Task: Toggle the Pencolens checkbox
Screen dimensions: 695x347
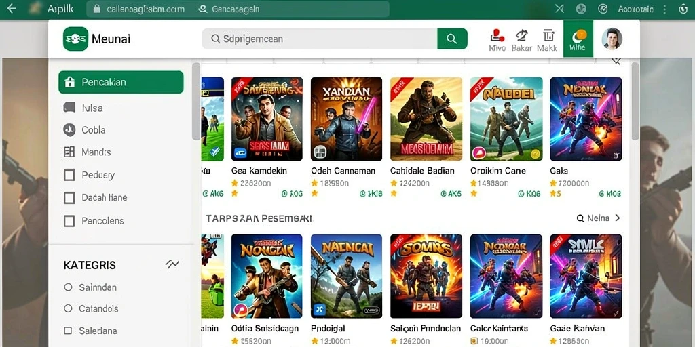Action: point(69,221)
